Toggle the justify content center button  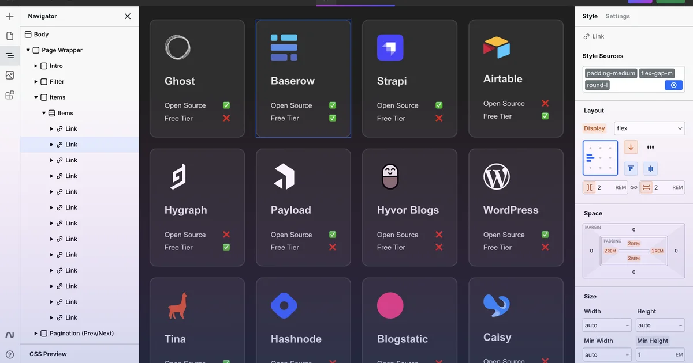(651, 169)
